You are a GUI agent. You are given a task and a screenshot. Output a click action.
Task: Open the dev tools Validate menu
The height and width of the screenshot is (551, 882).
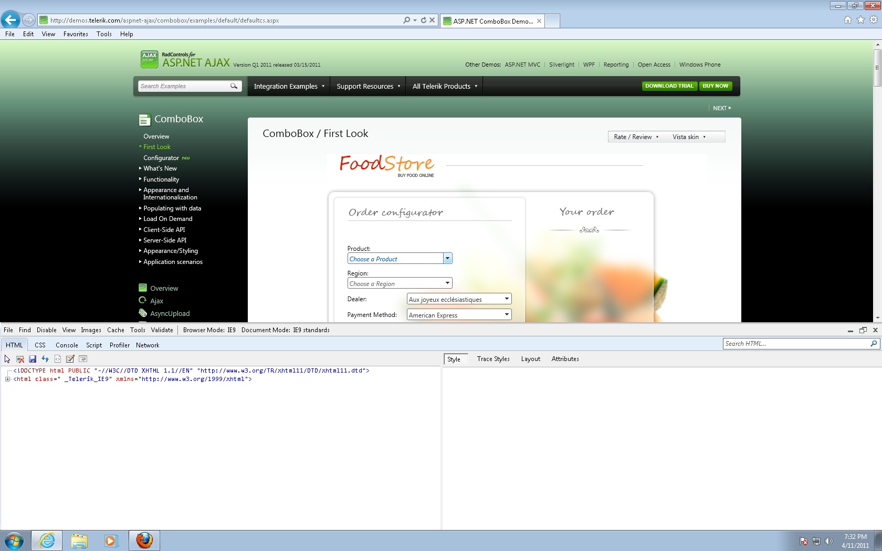(x=162, y=330)
